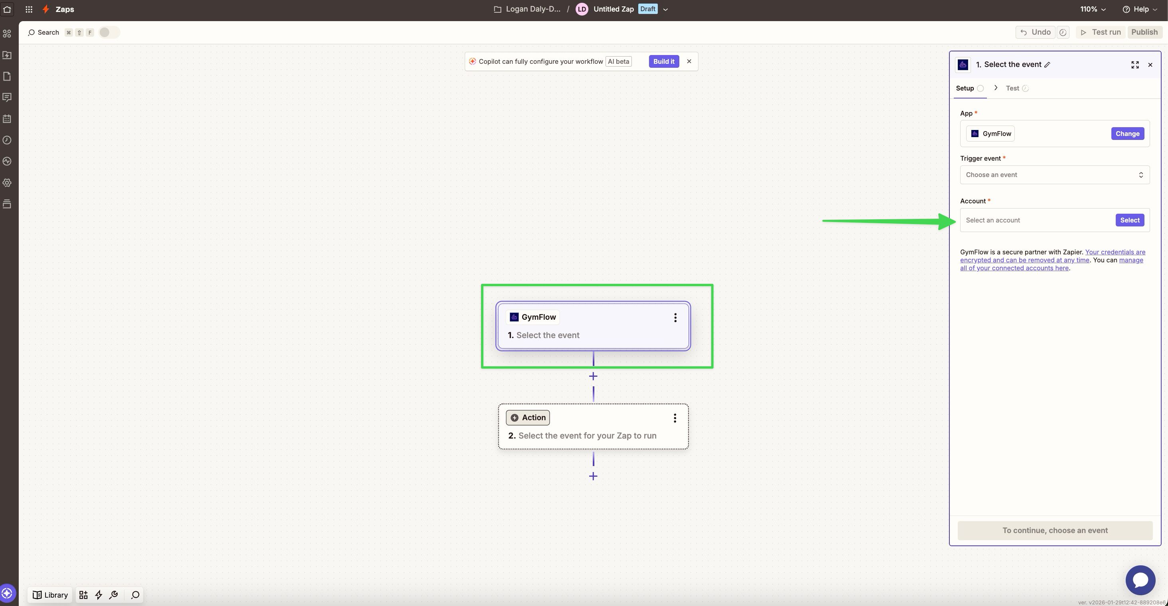Open the activity pulse icon in the sidebar
This screenshot has width=1168, height=606.
(7, 161)
